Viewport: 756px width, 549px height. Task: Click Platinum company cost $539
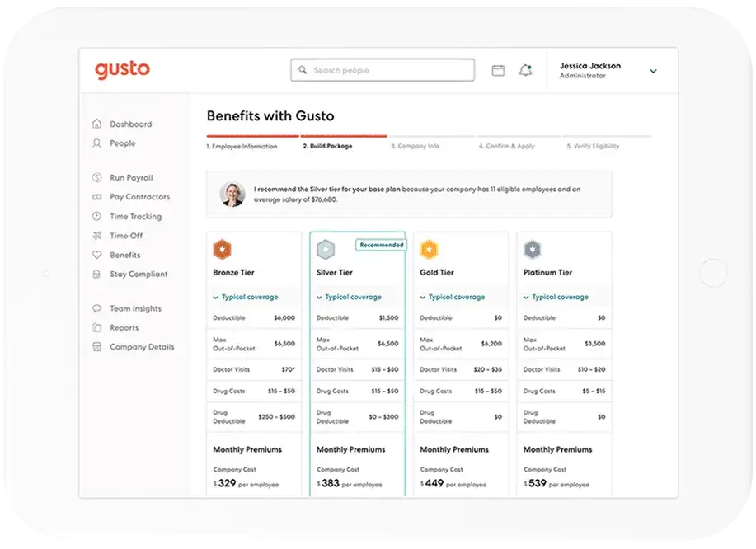pos(535,483)
